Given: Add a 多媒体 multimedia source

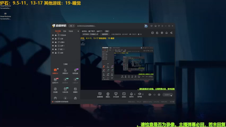Looking at the screenshot, I should coord(124,95).
